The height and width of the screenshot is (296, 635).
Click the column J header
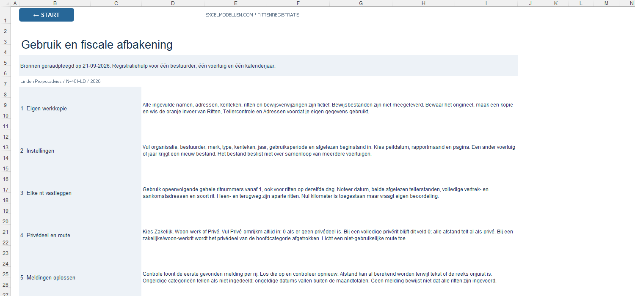point(530,3)
